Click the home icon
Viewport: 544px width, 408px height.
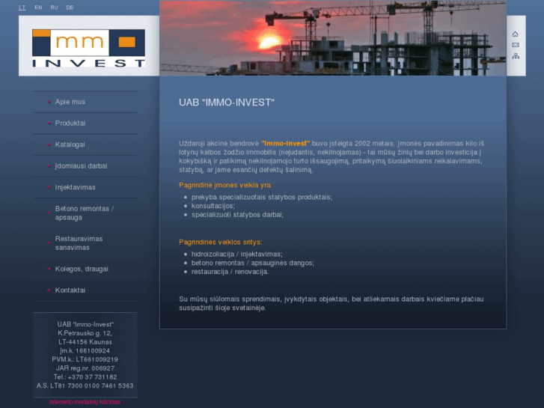coord(516,34)
